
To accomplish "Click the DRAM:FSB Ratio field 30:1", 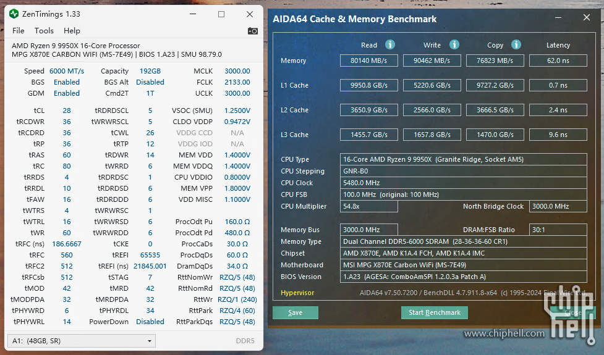I will (558, 230).
